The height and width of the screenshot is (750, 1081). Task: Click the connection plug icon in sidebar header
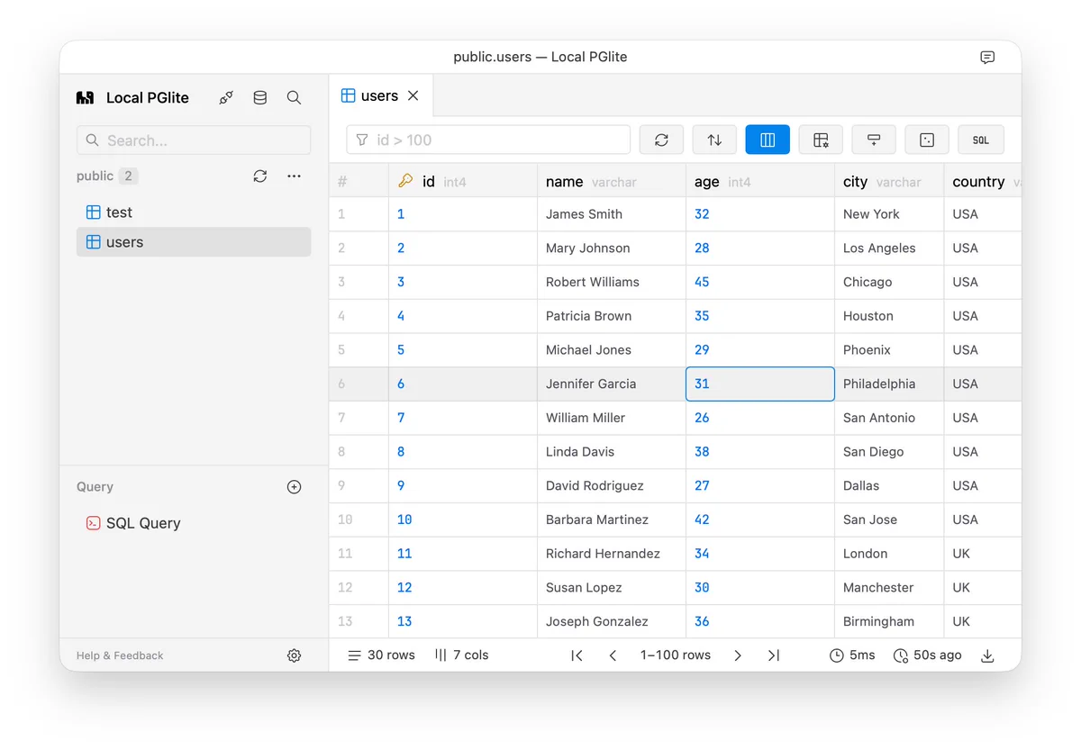226,97
